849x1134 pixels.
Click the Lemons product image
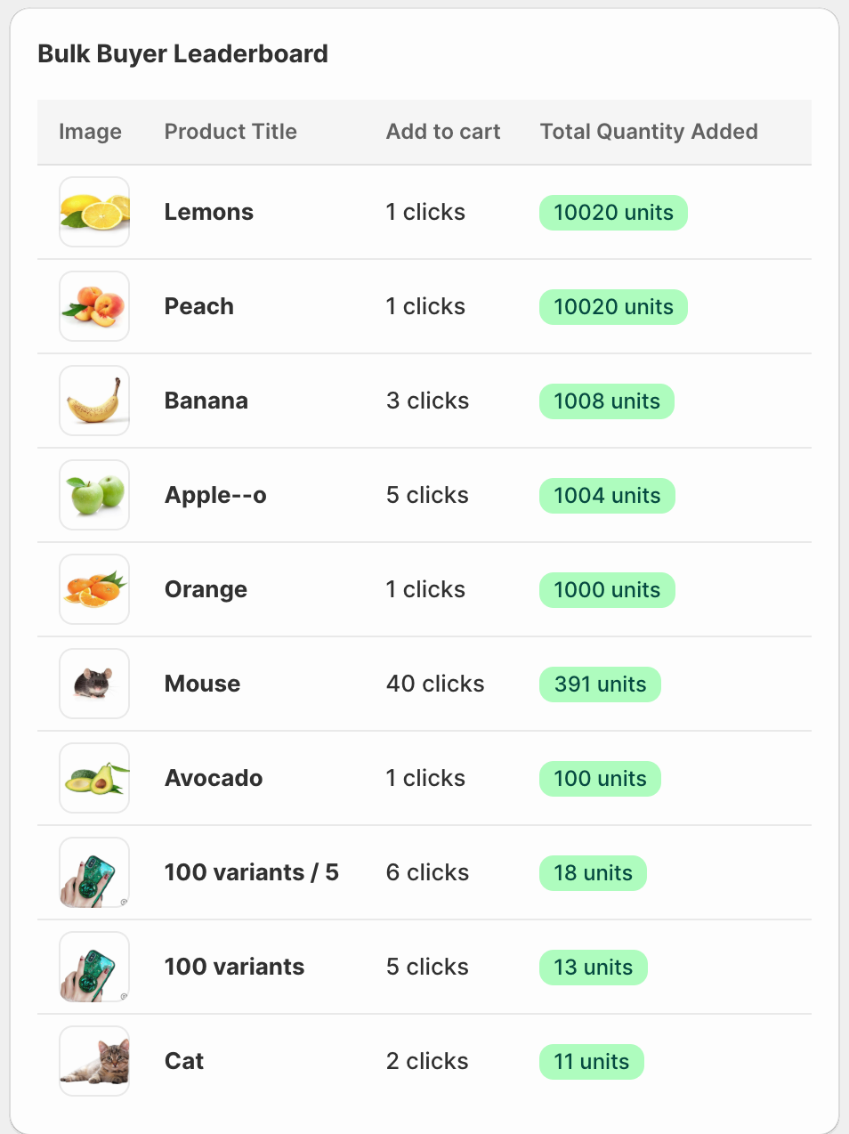[x=94, y=212]
